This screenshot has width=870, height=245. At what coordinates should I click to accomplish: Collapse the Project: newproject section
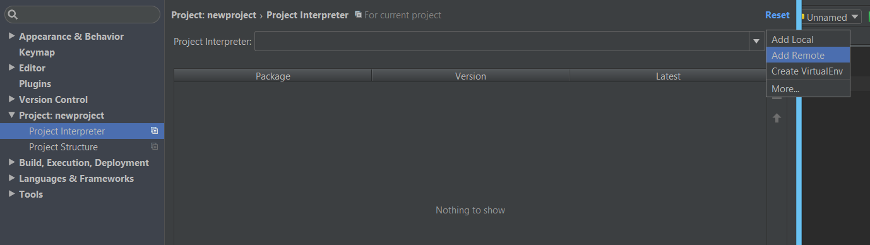tap(11, 115)
